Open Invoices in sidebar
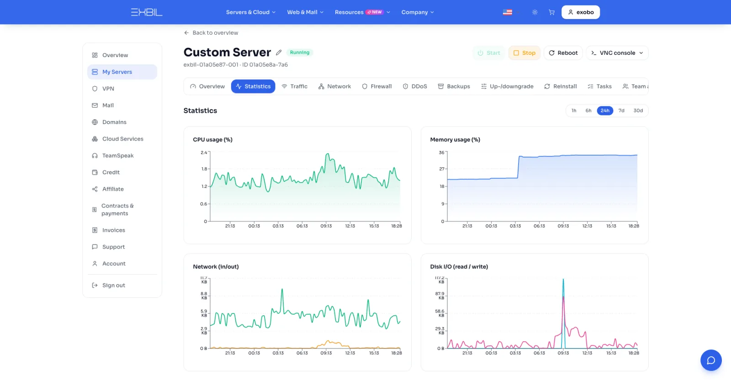The image size is (731, 380). [122, 230]
